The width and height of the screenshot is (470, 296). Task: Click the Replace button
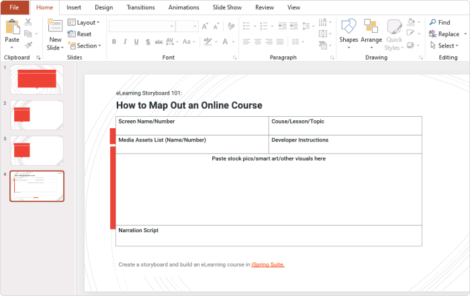444,34
